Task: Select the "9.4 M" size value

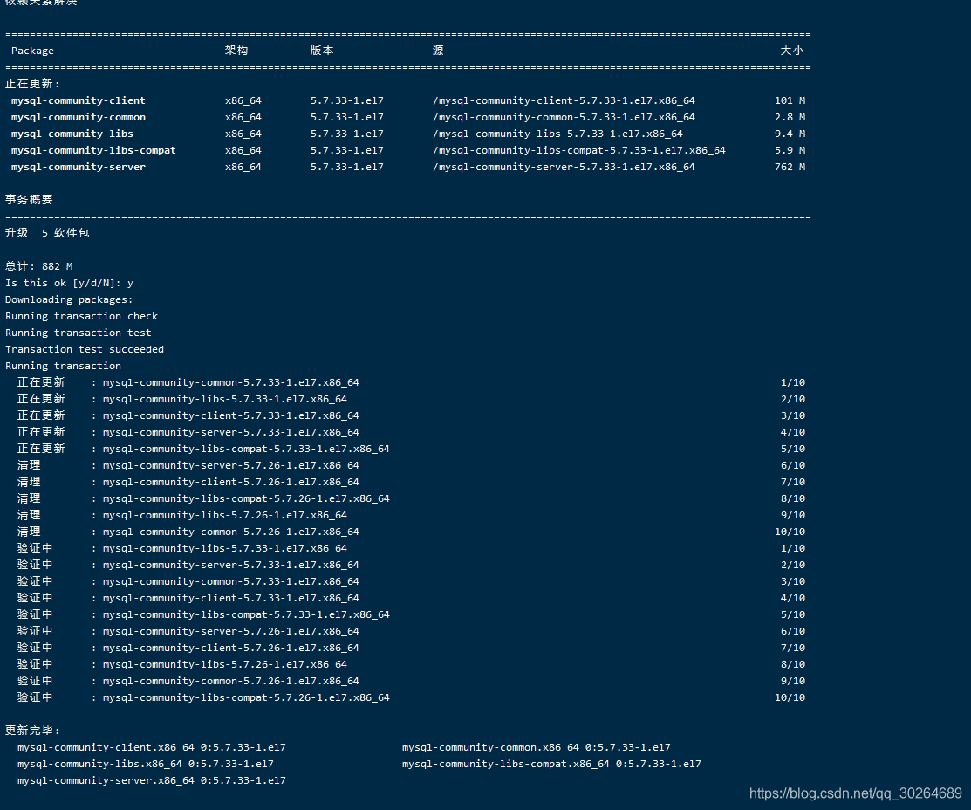Action: pyautogui.click(x=790, y=134)
